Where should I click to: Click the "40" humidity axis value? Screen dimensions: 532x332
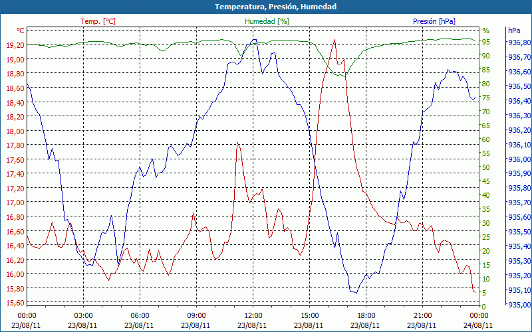(486, 195)
